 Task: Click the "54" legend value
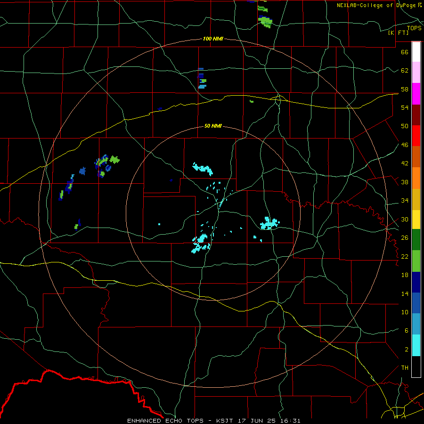point(405,107)
